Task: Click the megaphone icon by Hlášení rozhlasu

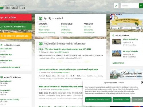Action: [1, 45]
